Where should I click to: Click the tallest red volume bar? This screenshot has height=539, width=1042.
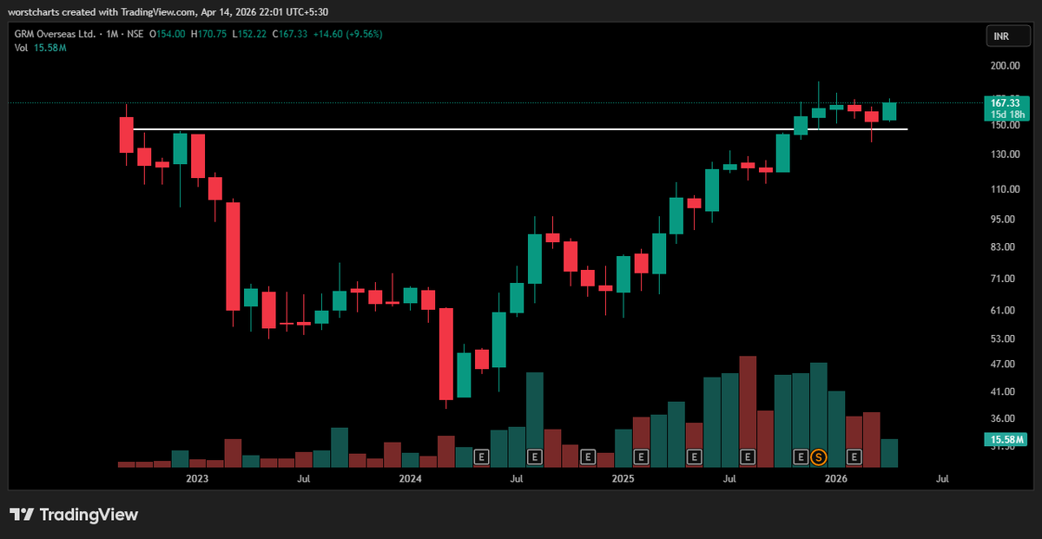tap(748, 410)
